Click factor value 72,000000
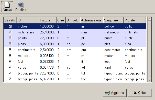The height and width of the screenshot is (100, 155). point(48,38)
